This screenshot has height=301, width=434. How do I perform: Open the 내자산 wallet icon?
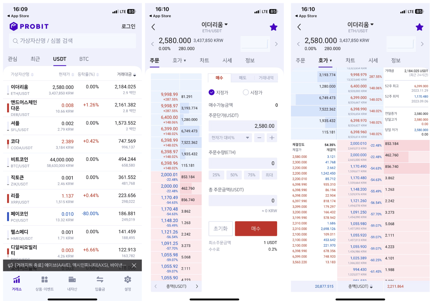click(72, 280)
